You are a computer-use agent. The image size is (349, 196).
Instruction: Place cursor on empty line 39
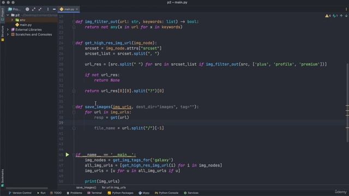203,123
